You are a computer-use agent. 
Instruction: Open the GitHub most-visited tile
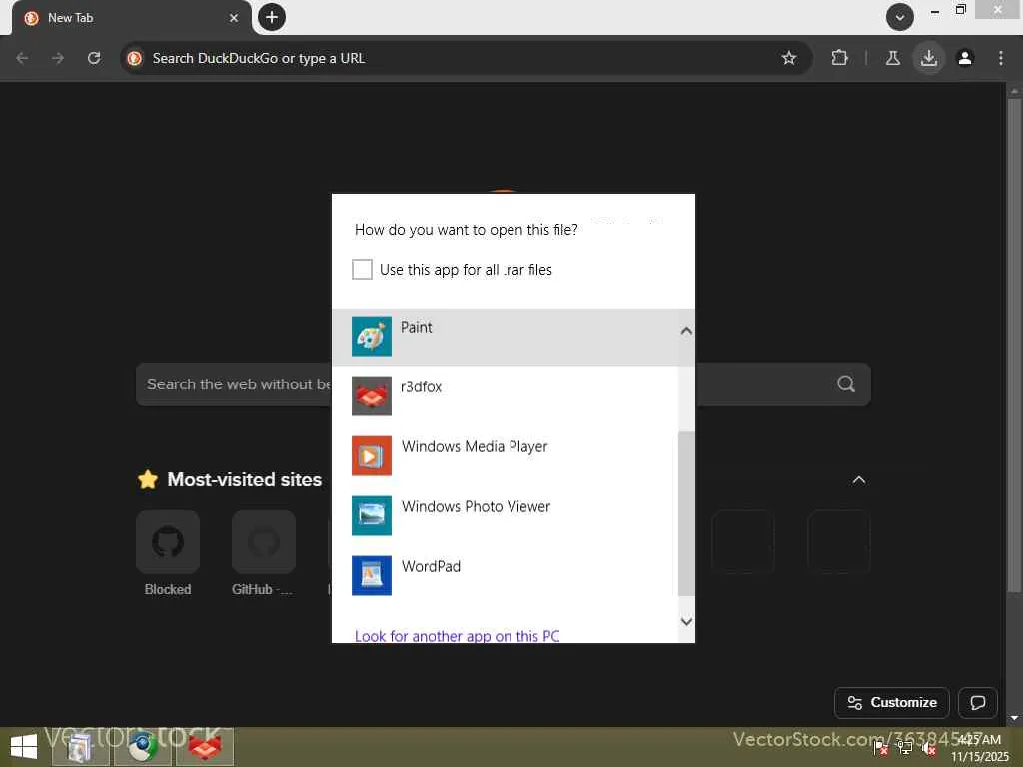click(264, 542)
